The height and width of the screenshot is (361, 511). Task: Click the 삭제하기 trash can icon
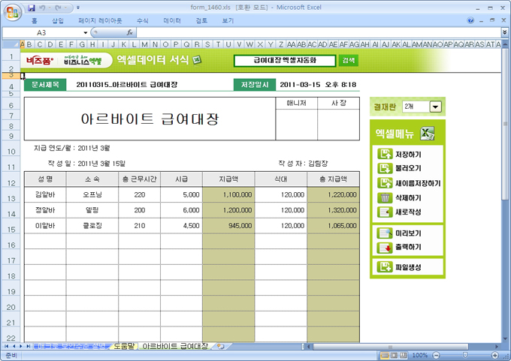click(x=384, y=198)
